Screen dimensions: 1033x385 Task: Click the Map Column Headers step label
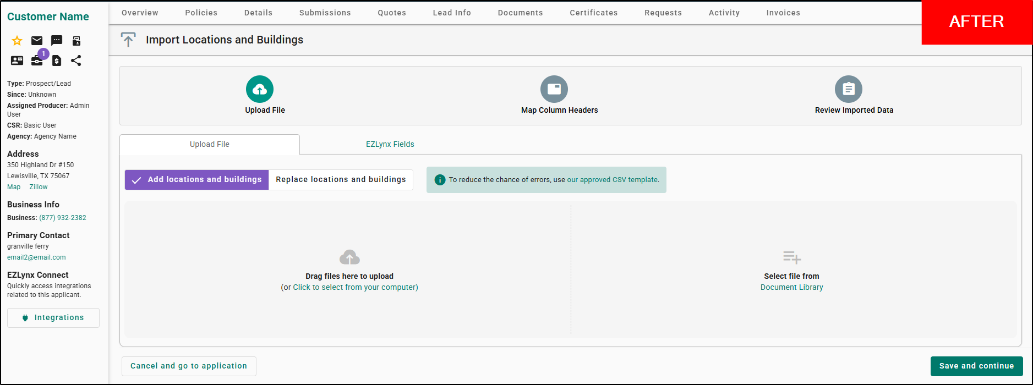coord(560,110)
